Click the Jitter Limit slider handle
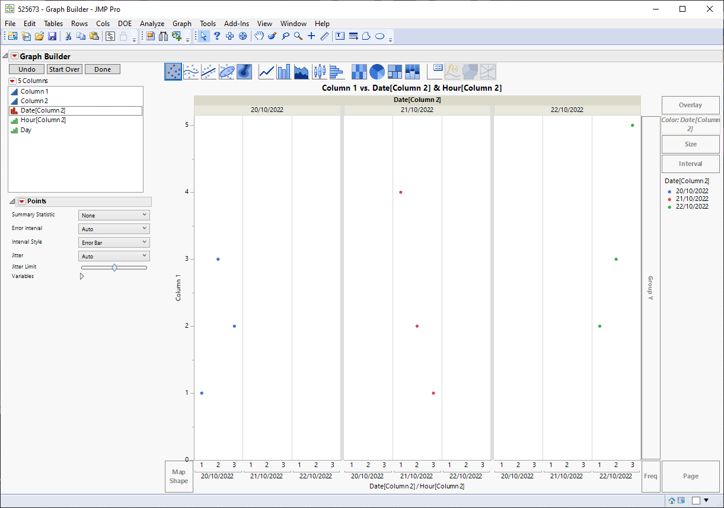The height and width of the screenshot is (508, 724). point(114,267)
